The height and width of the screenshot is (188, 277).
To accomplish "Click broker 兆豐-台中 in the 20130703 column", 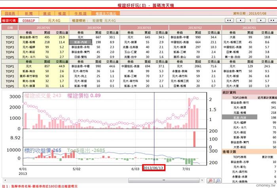I will (130, 57).
